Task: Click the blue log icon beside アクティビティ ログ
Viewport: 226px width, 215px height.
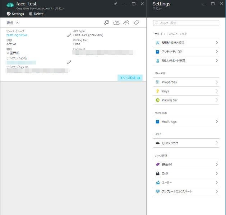Action: [x=157, y=52]
